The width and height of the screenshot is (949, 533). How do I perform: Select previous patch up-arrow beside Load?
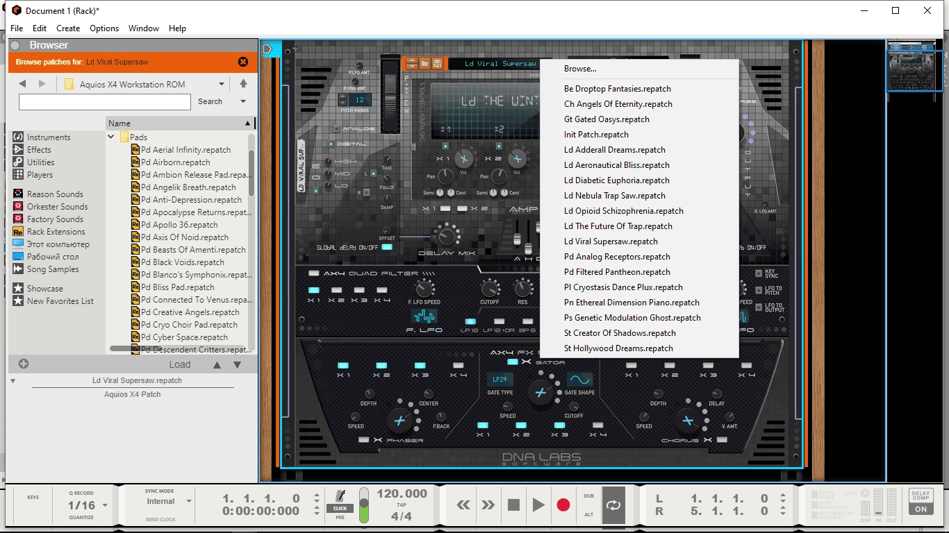coord(217,364)
